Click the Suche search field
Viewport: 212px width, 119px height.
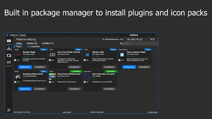pos(140,43)
